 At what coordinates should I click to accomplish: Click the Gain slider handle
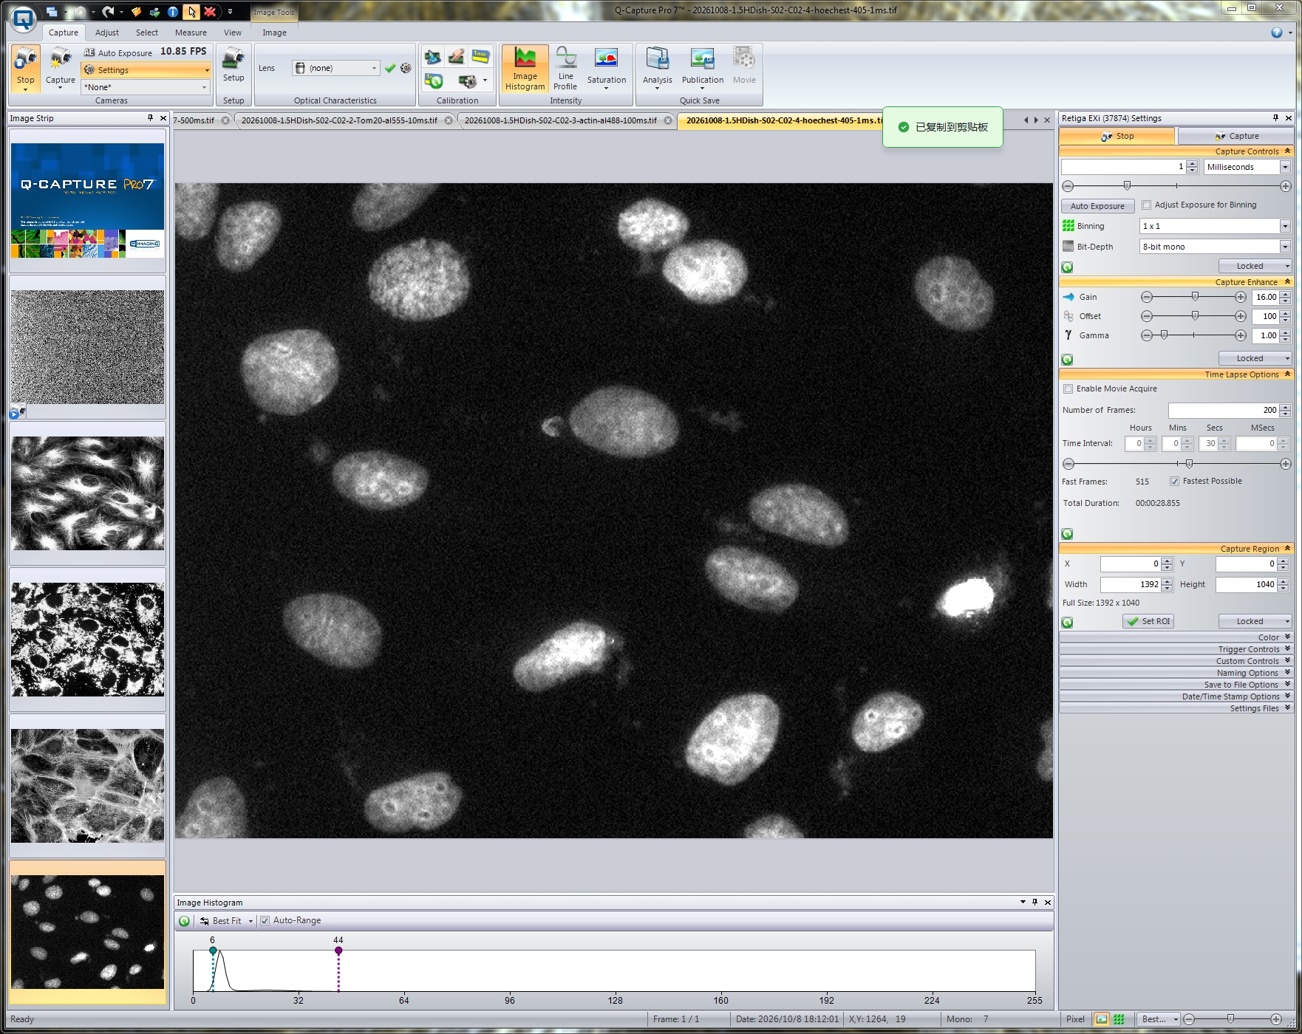(1195, 296)
